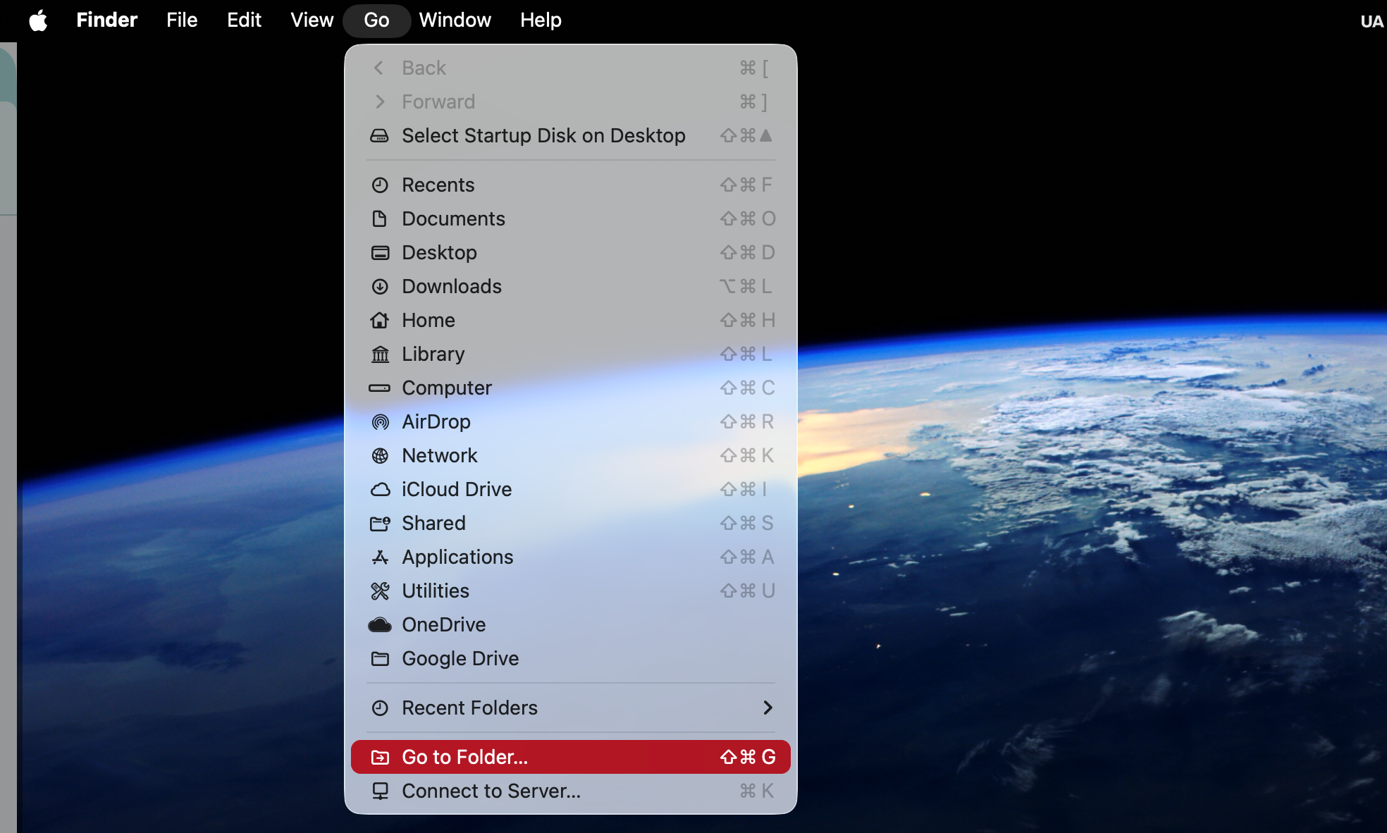Viewport: 1387px width, 833px height.
Task: Open AirDrop from the Go menu
Action: [x=571, y=421]
